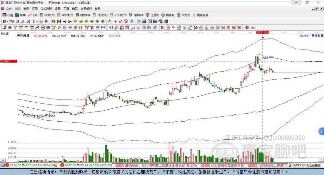Click the Up=23.7874 indicator value
The image size is (324, 175).
[59, 36]
